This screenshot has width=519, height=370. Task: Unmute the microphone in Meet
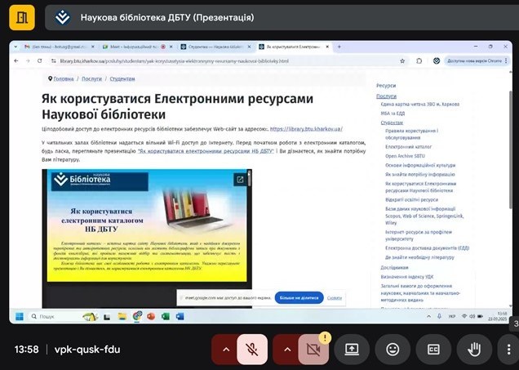click(253, 349)
